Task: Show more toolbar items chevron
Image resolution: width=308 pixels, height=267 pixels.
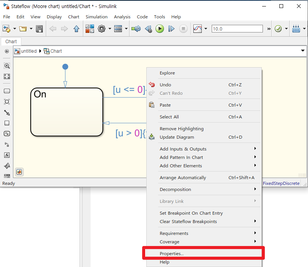Action: coord(269,29)
